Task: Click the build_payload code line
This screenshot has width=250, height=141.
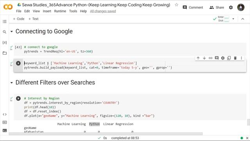Action: (98, 68)
